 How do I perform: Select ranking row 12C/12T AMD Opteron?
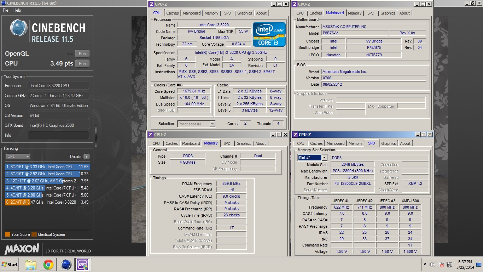(47, 181)
